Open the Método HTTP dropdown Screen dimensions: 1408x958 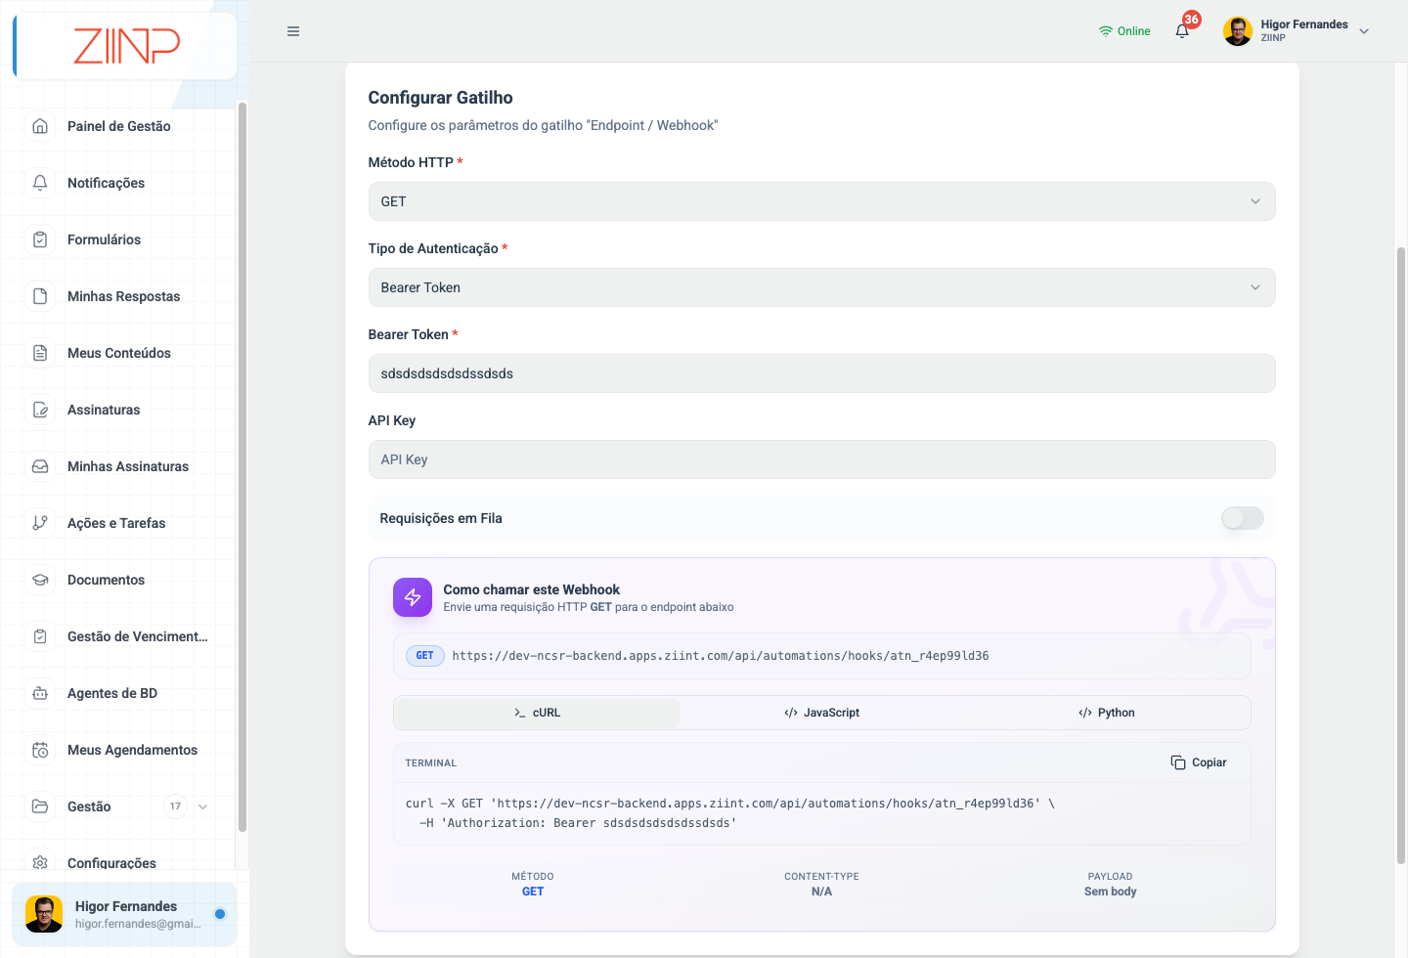[821, 201]
